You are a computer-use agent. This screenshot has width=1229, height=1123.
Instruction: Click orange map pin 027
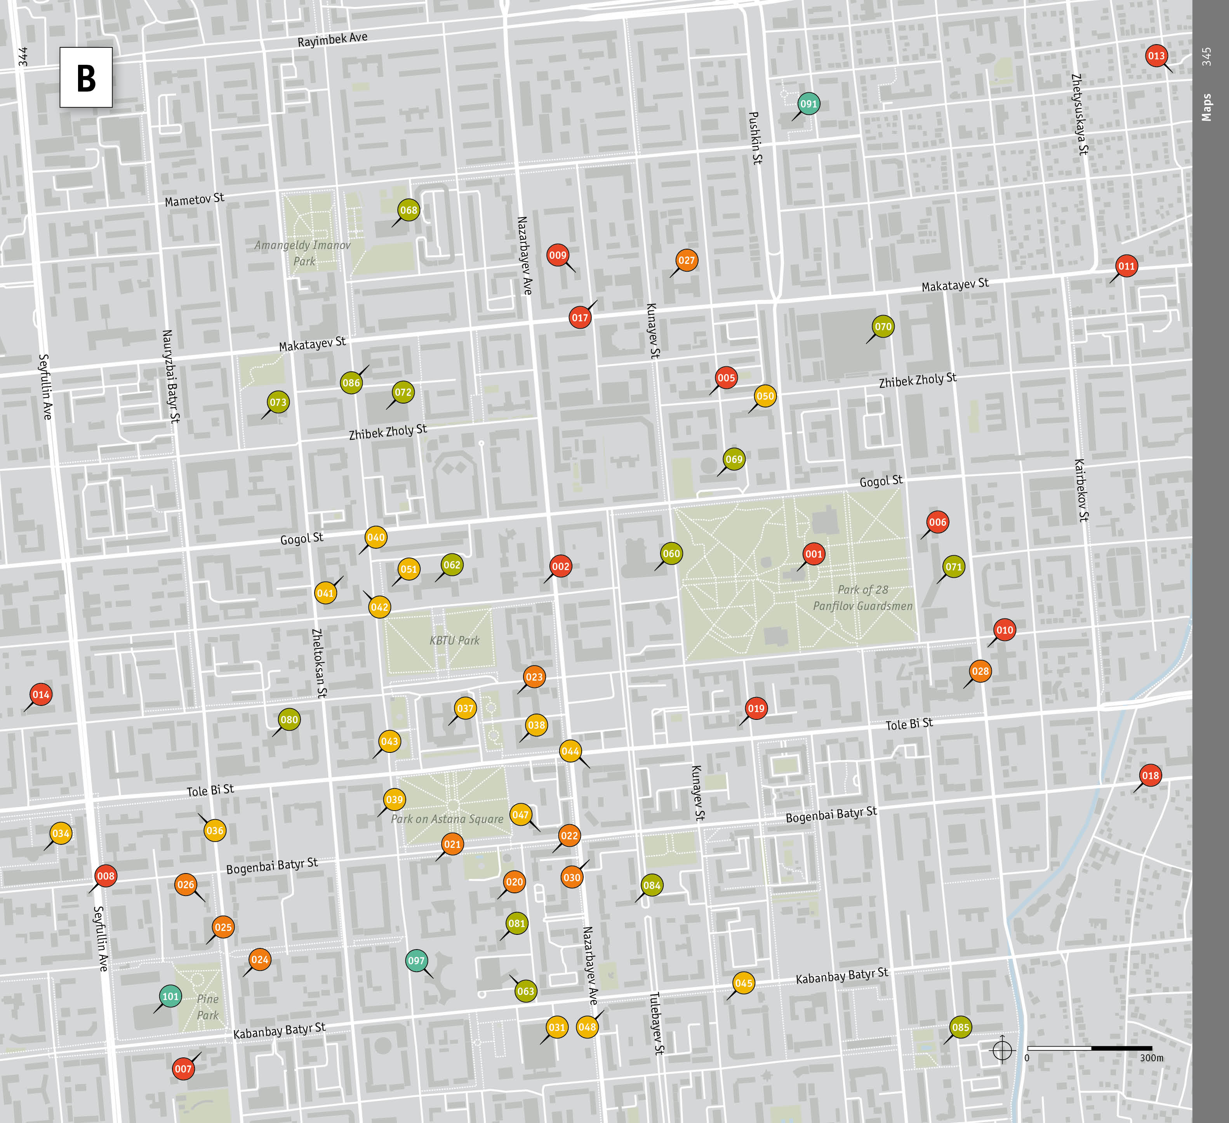pyautogui.click(x=687, y=260)
